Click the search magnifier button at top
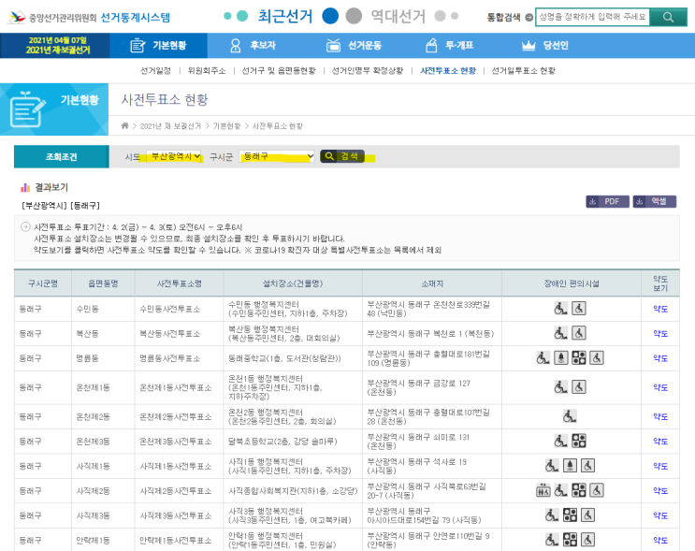This screenshot has height=551, width=695. (668, 17)
